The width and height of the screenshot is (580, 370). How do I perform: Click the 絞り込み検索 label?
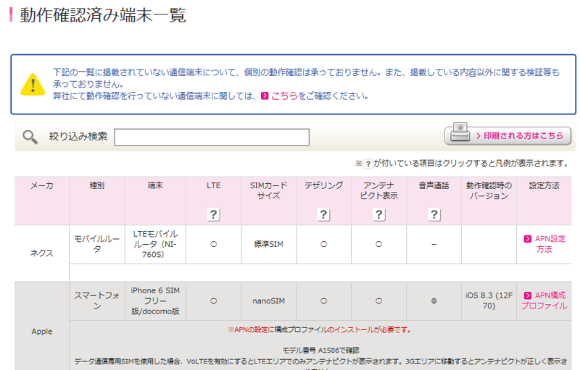[x=78, y=137]
